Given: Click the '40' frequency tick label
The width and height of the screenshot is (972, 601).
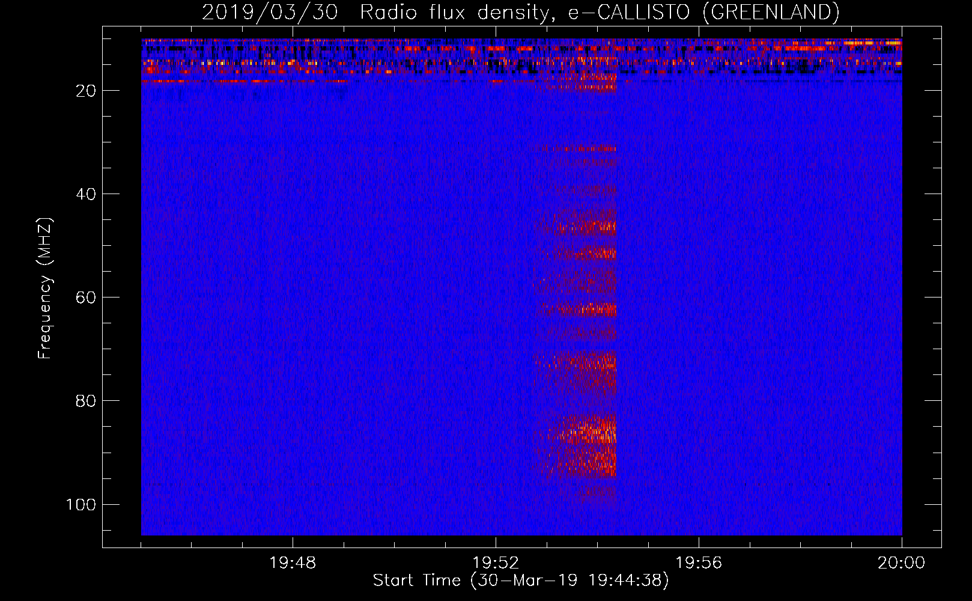Looking at the screenshot, I should point(86,194).
